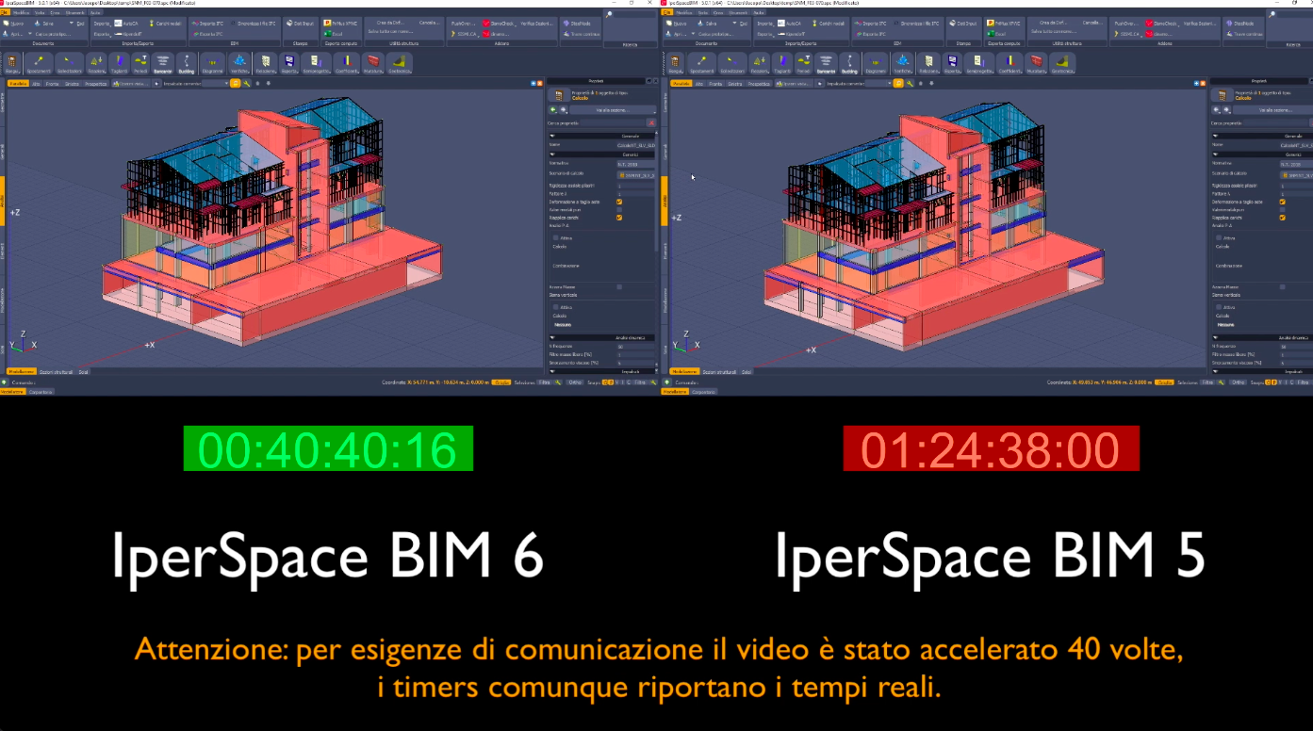Open Buckling results in the BIM 5 window
The height and width of the screenshot is (731, 1313).
point(849,63)
